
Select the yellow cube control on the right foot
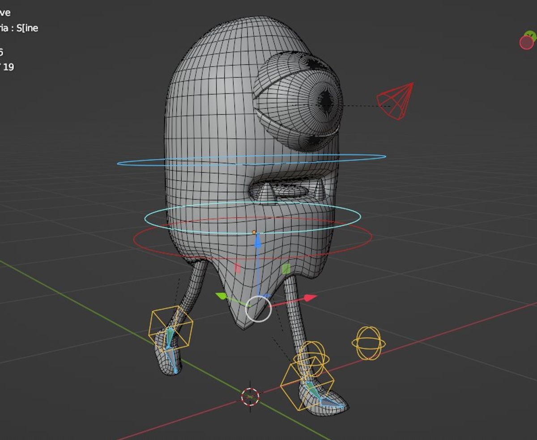tap(307, 383)
